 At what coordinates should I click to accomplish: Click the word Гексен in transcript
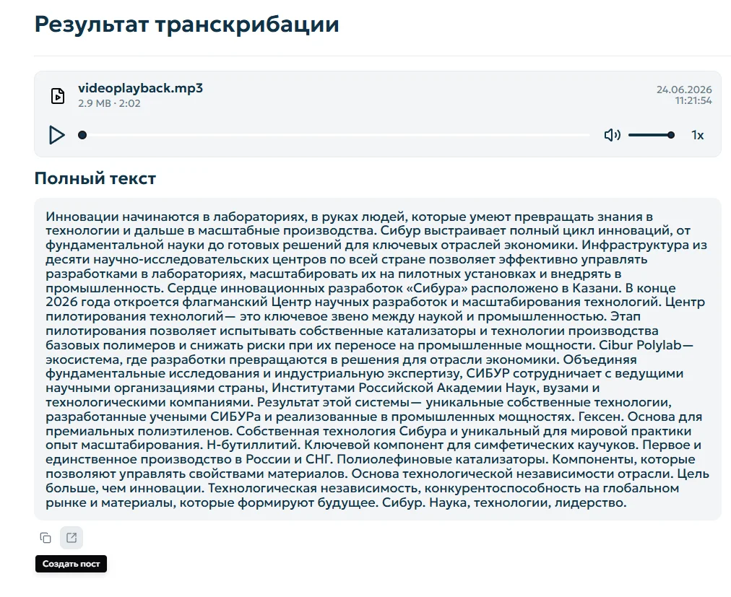600,417
